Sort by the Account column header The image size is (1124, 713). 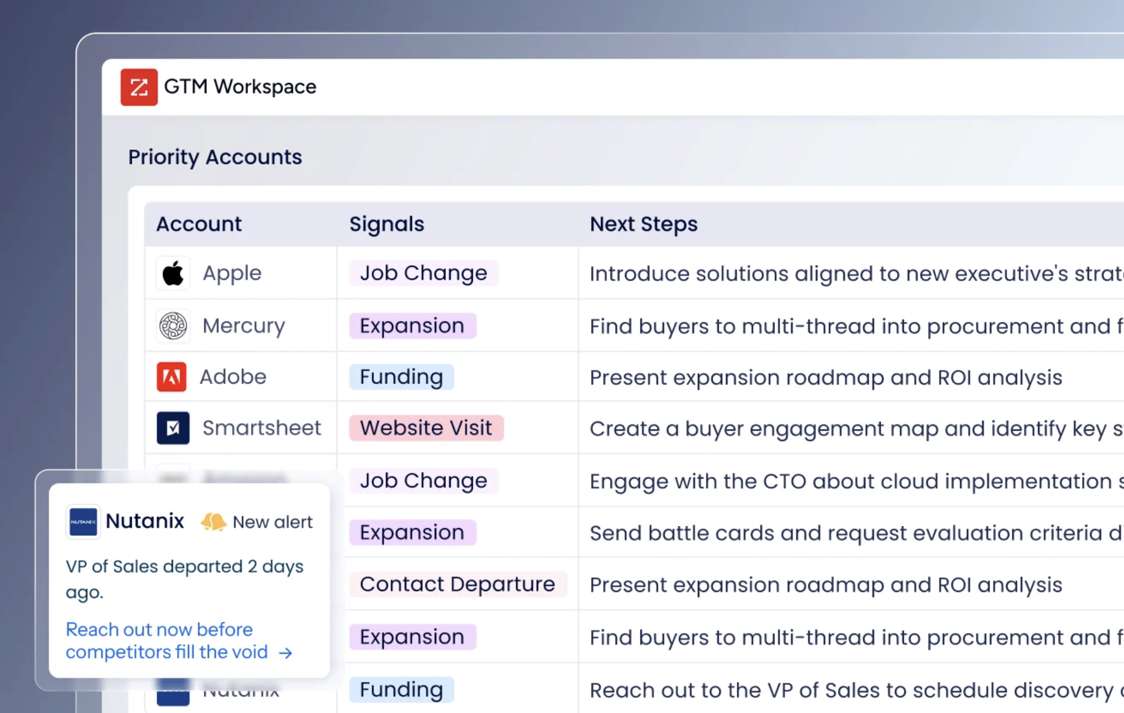199,224
